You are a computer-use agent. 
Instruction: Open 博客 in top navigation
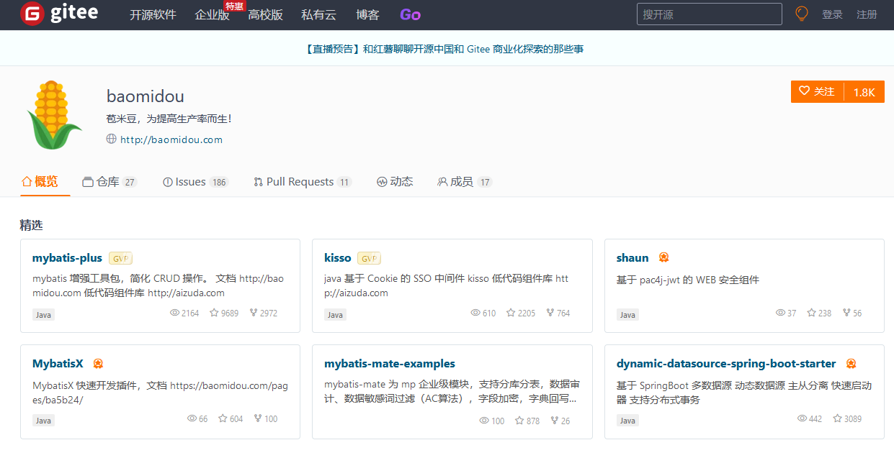point(367,14)
